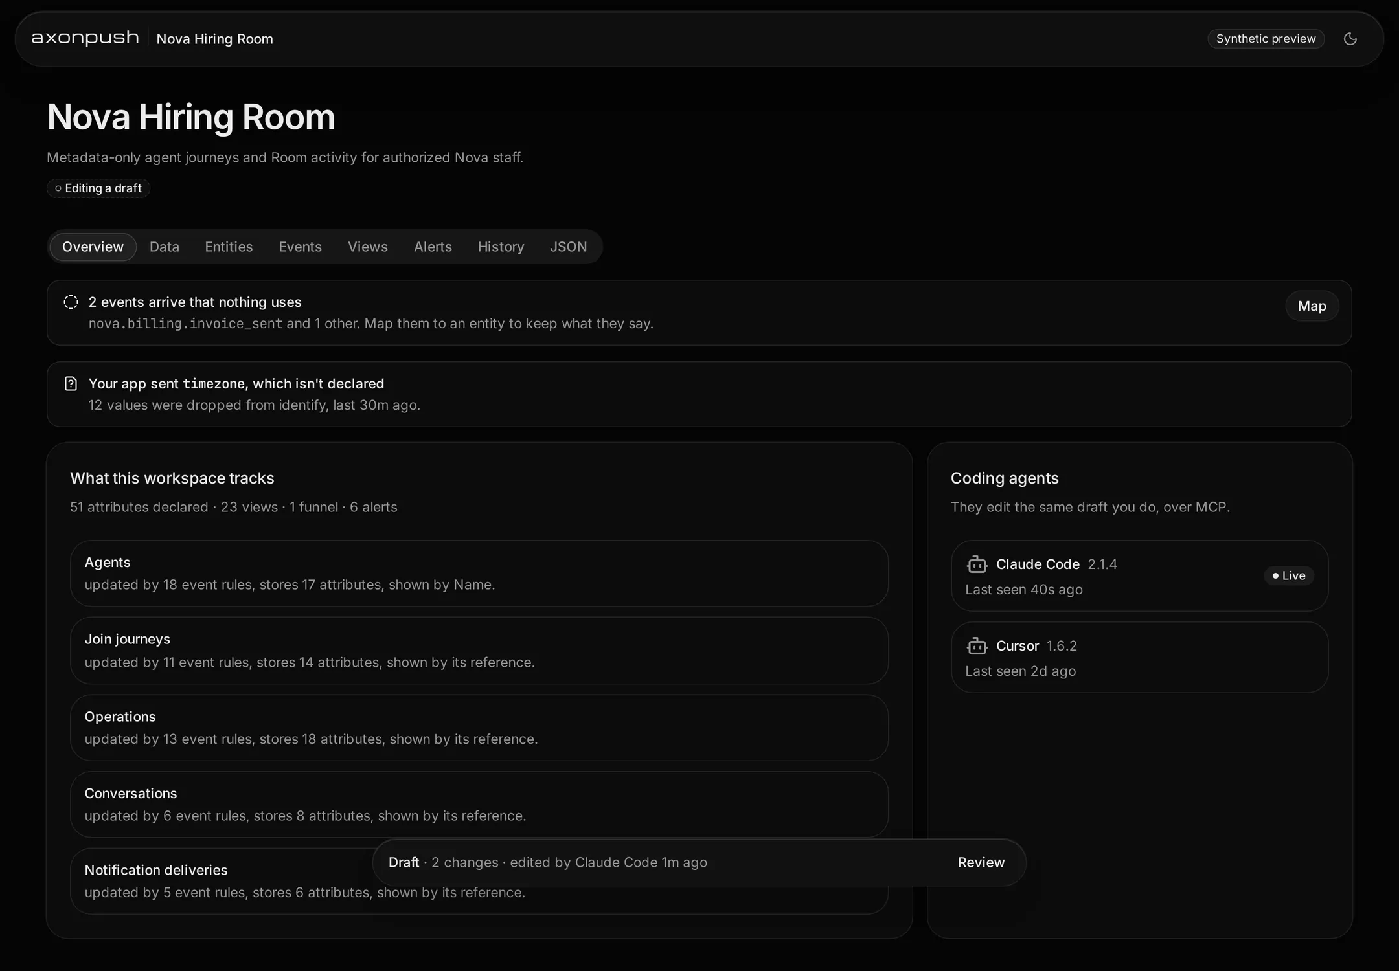Open the Join journeys entity card
The width and height of the screenshot is (1399, 971).
pos(479,651)
